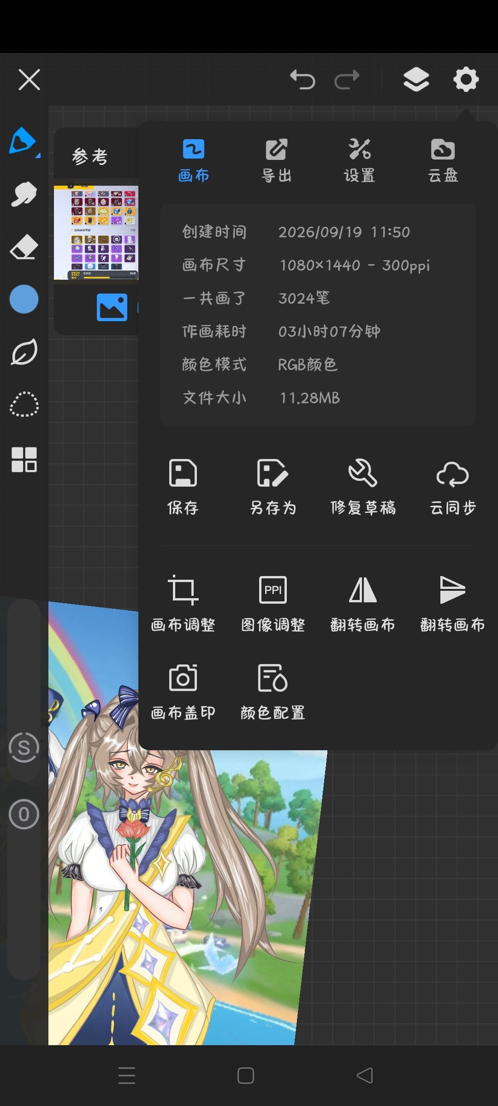Tap the canvas size 1080×1440 value
The image size is (498, 1106).
click(x=354, y=265)
